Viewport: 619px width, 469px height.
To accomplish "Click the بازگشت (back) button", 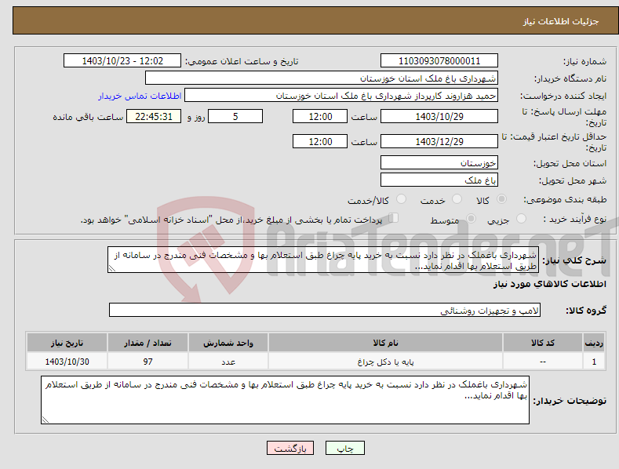I will pyautogui.click(x=290, y=448).
